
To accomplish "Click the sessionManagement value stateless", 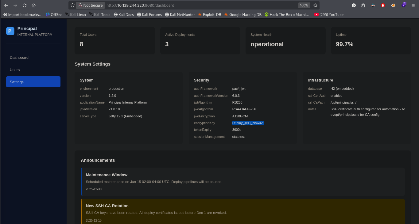I will pos(239,137).
